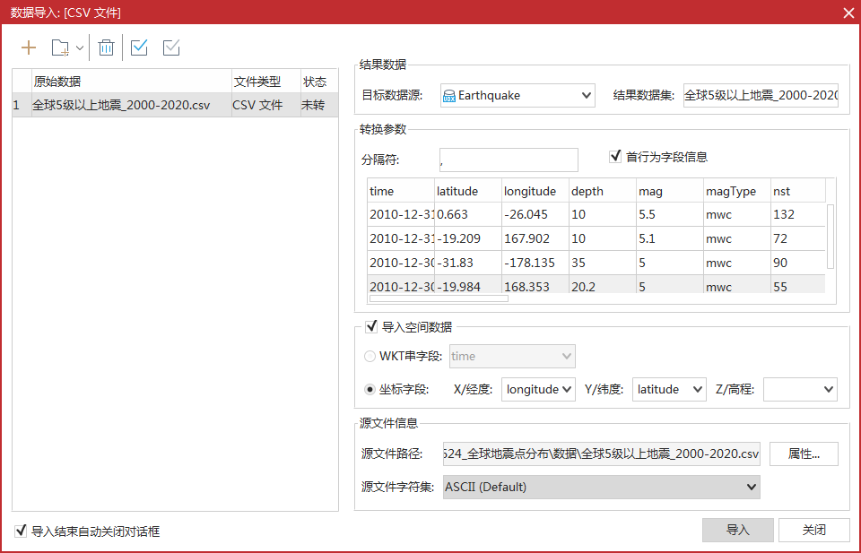The width and height of the screenshot is (861, 553).
Task: Click the 0.663 latitude cell
Action: pyautogui.click(x=468, y=214)
